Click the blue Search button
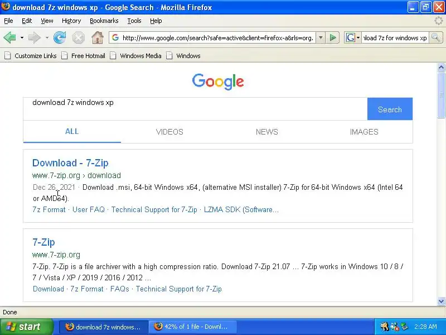Screen dimensions: 446x335 pos(390,109)
